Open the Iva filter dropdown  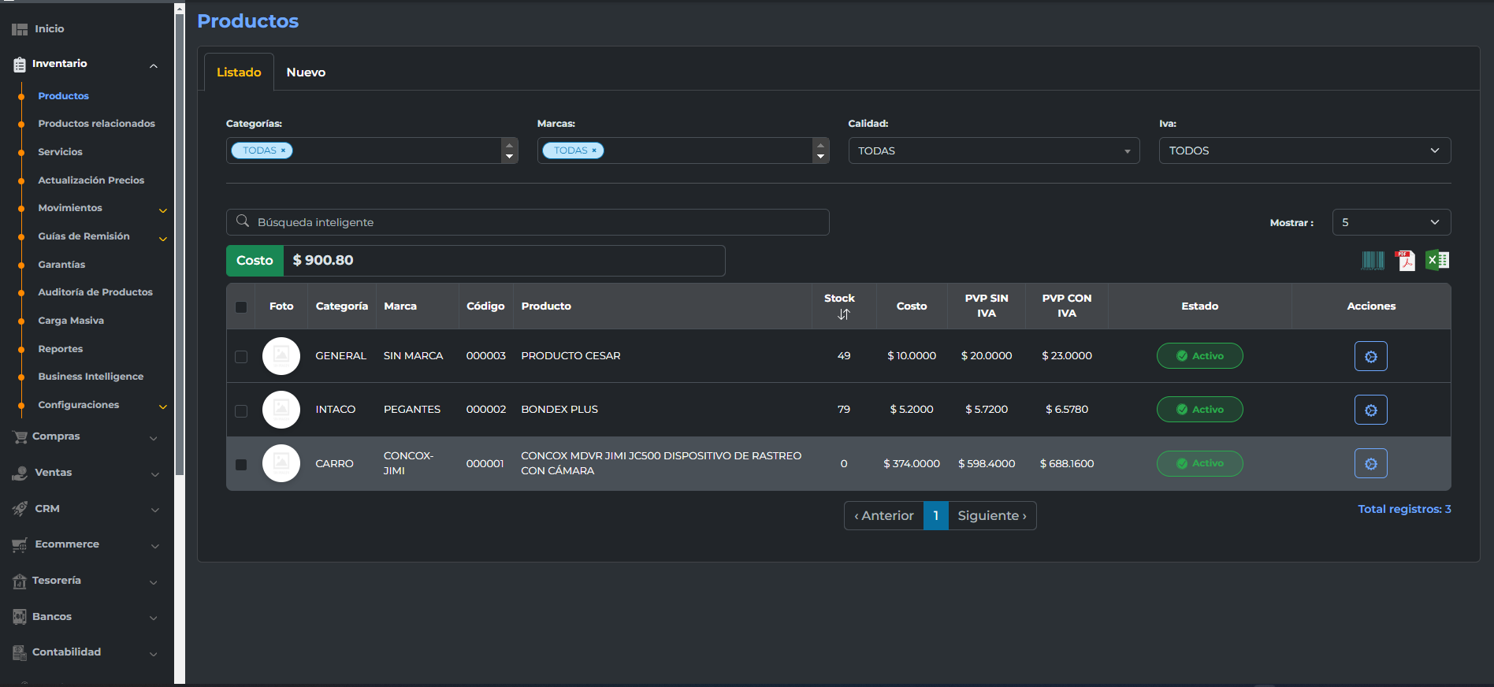[1304, 150]
